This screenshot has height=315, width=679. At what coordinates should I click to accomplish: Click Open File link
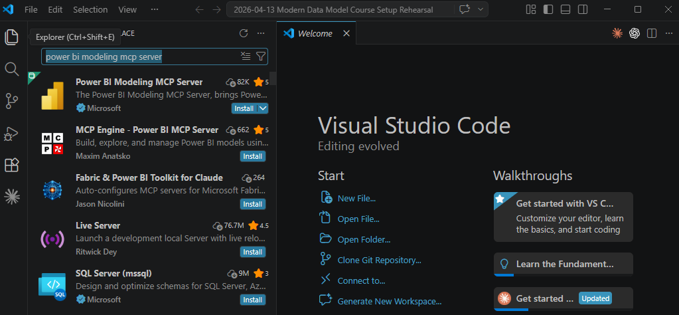[x=358, y=219]
